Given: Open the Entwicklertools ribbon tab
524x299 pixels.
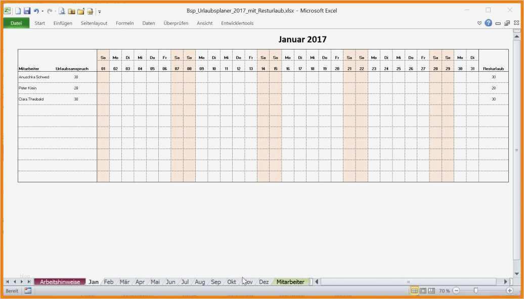Looking at the screenshot, I should point(237,23).
